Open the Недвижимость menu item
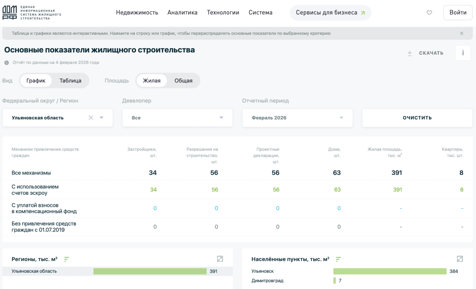Viewport: 476px width, 289px height. (137, 13)
